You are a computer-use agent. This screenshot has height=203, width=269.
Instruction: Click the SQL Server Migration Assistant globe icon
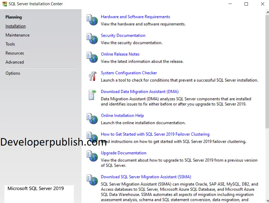(92, 180)
